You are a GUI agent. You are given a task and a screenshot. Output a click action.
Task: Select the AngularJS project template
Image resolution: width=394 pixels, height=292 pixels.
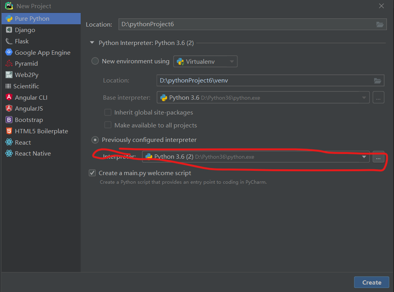(x=41, y=108)
